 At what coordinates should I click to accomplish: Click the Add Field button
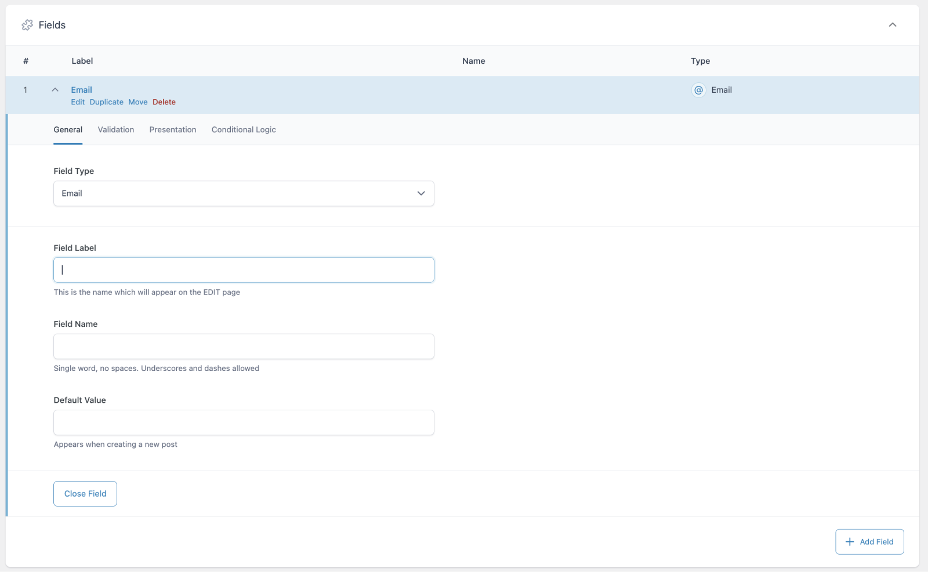(x=869, y=541)
